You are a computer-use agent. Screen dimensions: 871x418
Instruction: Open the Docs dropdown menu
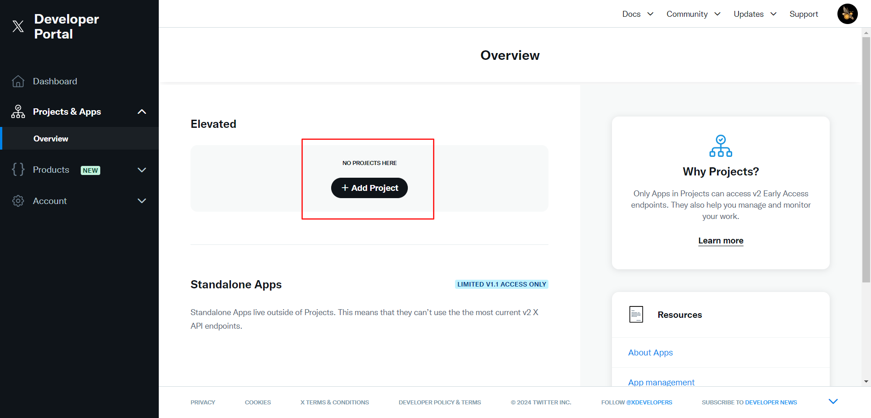click(x=637, y=14)
